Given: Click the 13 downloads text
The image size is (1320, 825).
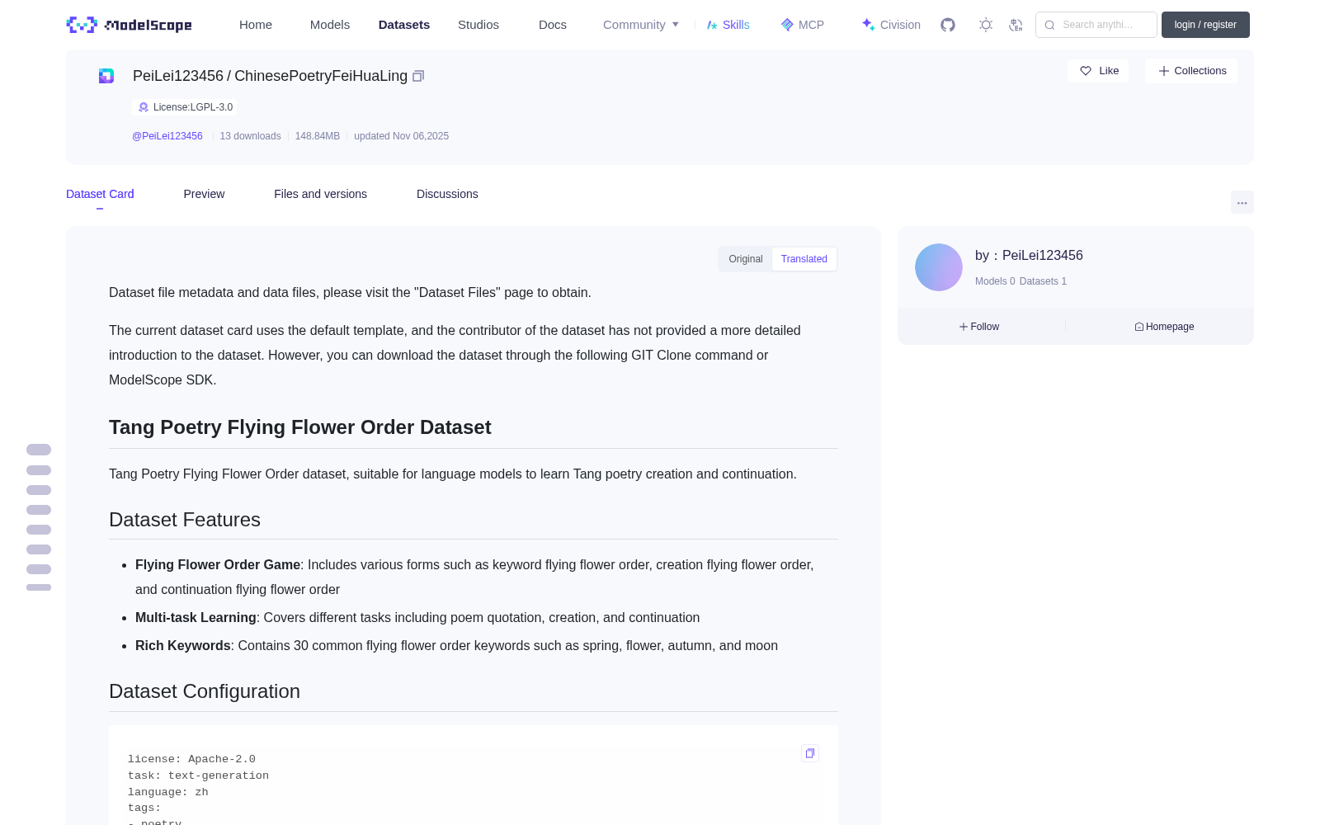Looking at the screenshot, I should tap(250, 136).
